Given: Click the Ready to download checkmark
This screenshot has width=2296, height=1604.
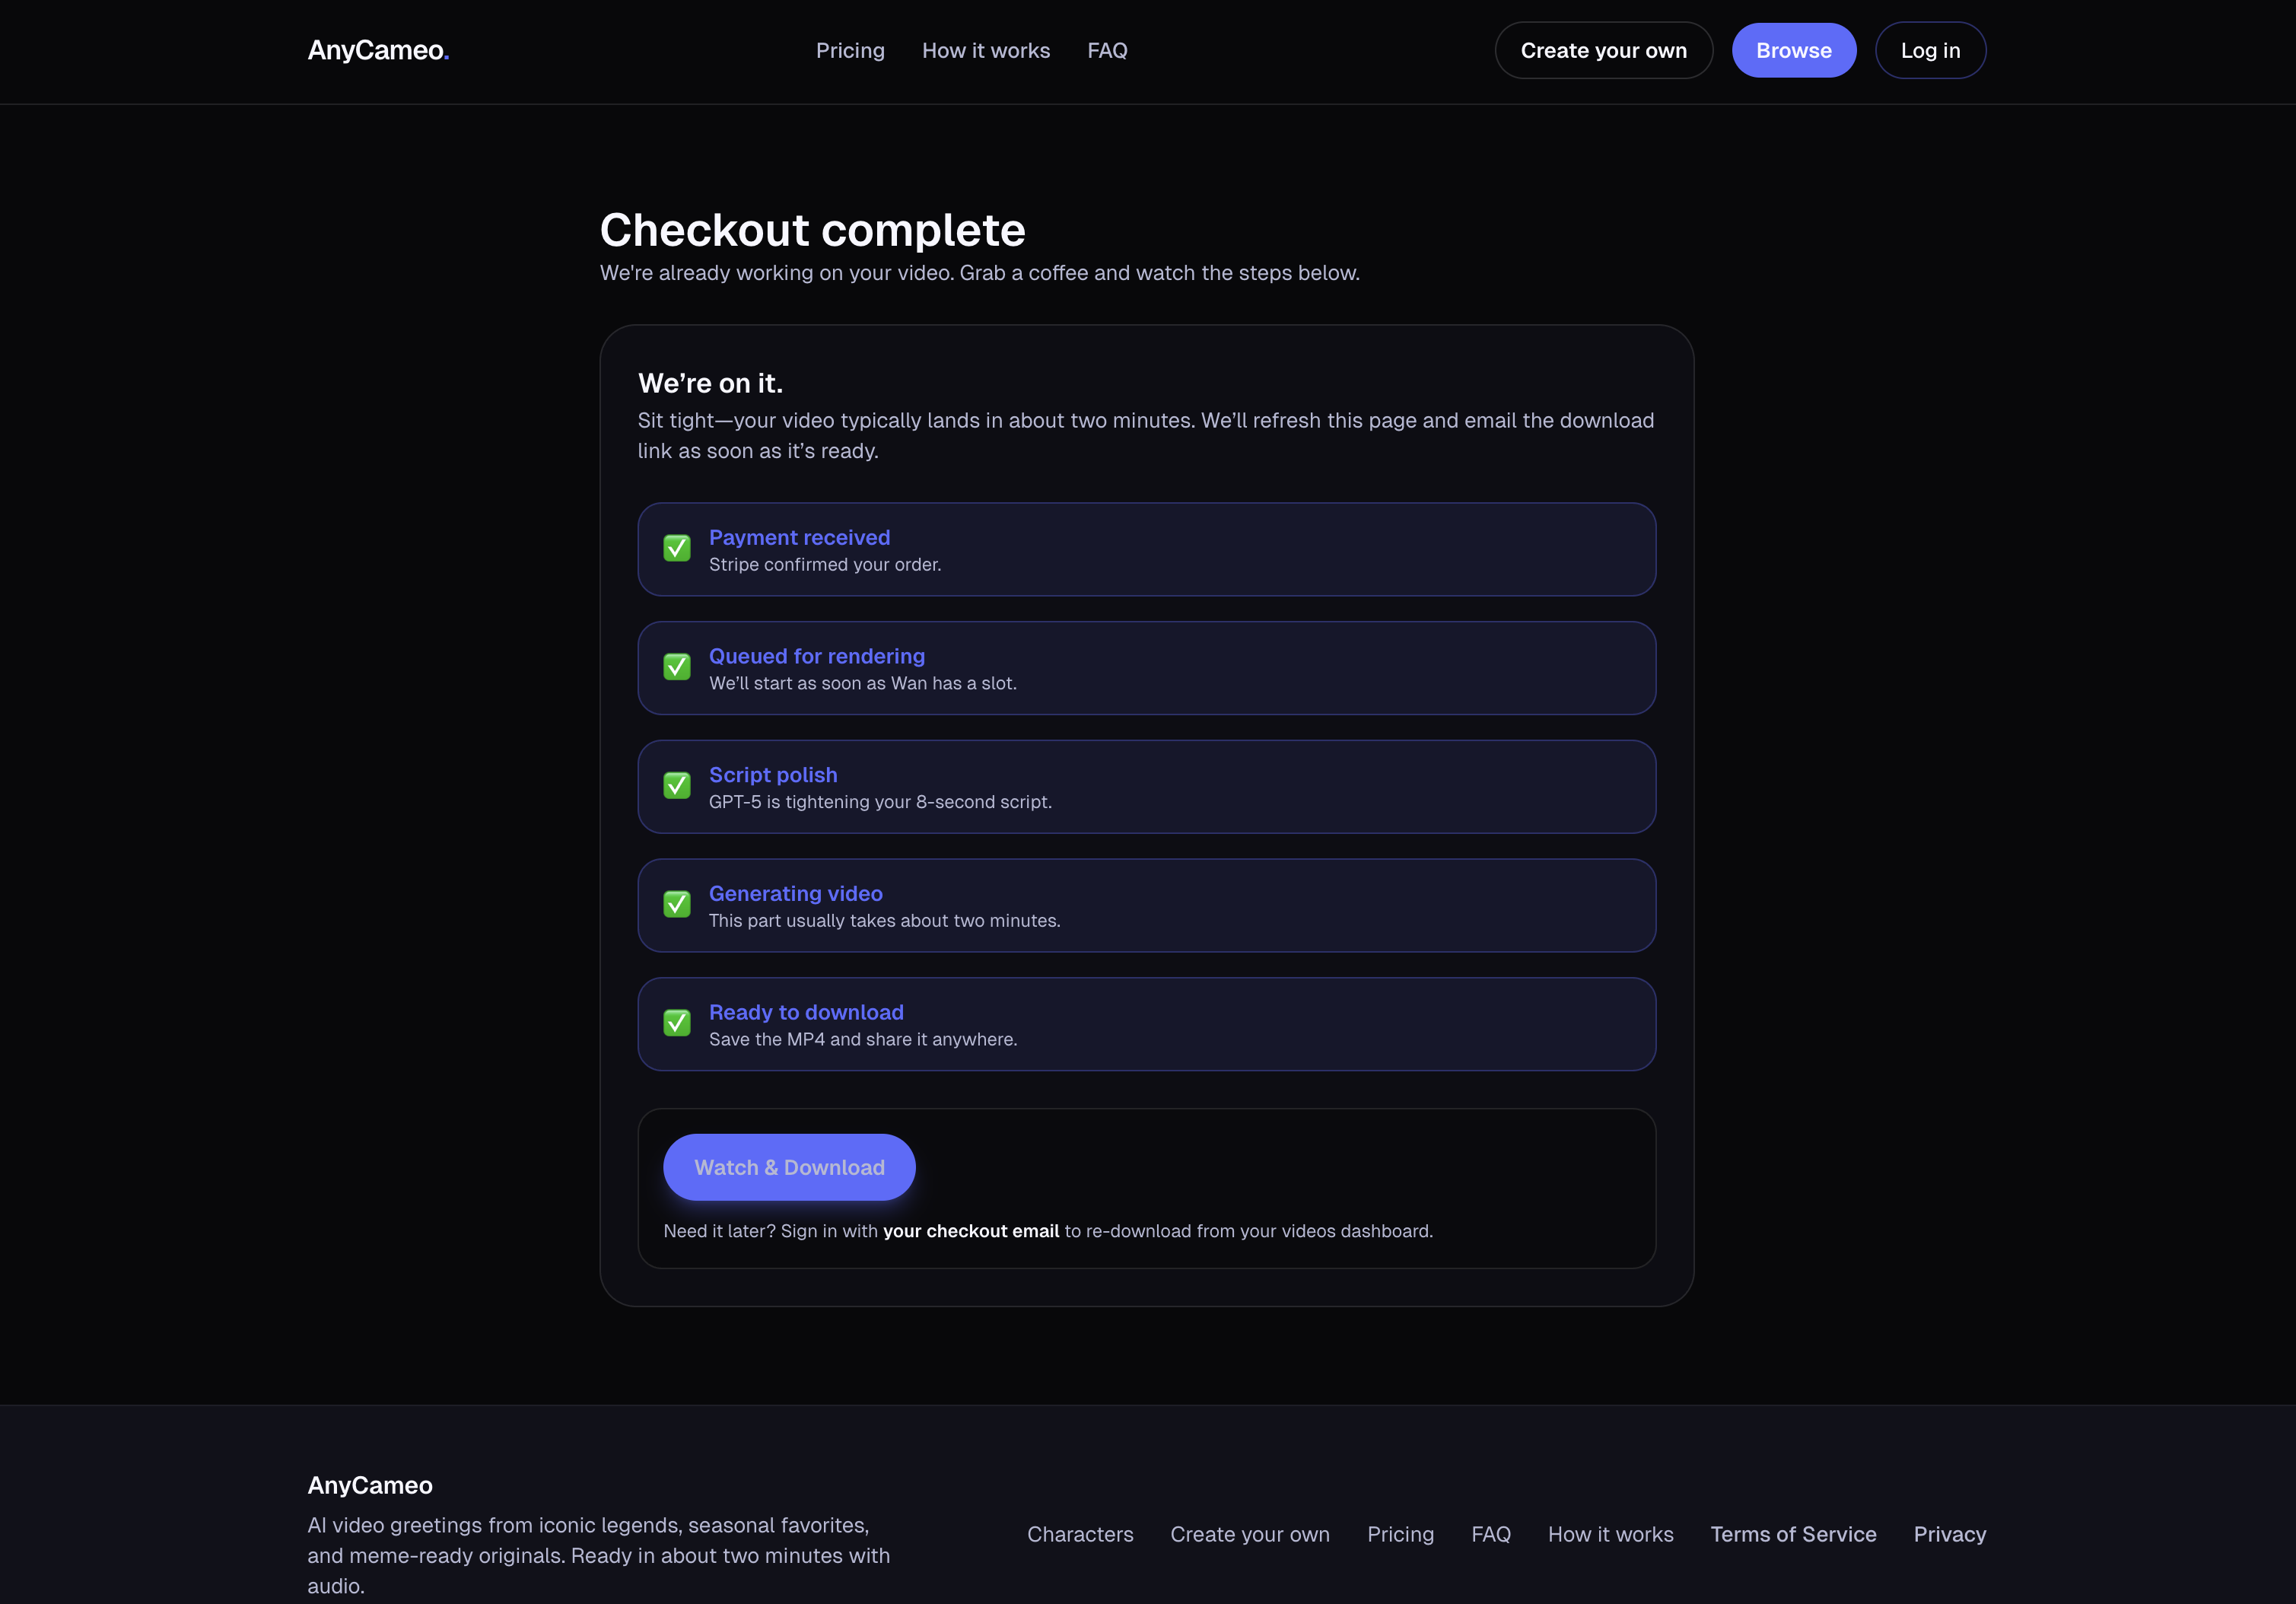Looking at the screenshot, I should [677, 1023].
